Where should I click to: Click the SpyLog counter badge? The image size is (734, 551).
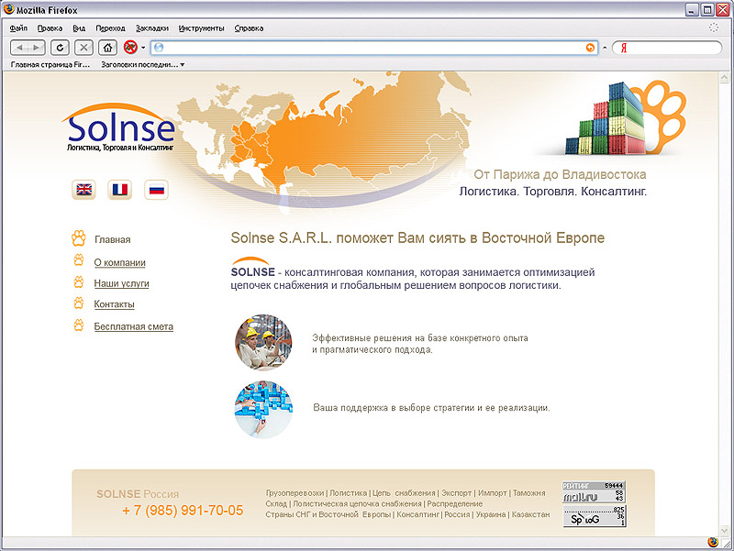[x=594, y=516]
